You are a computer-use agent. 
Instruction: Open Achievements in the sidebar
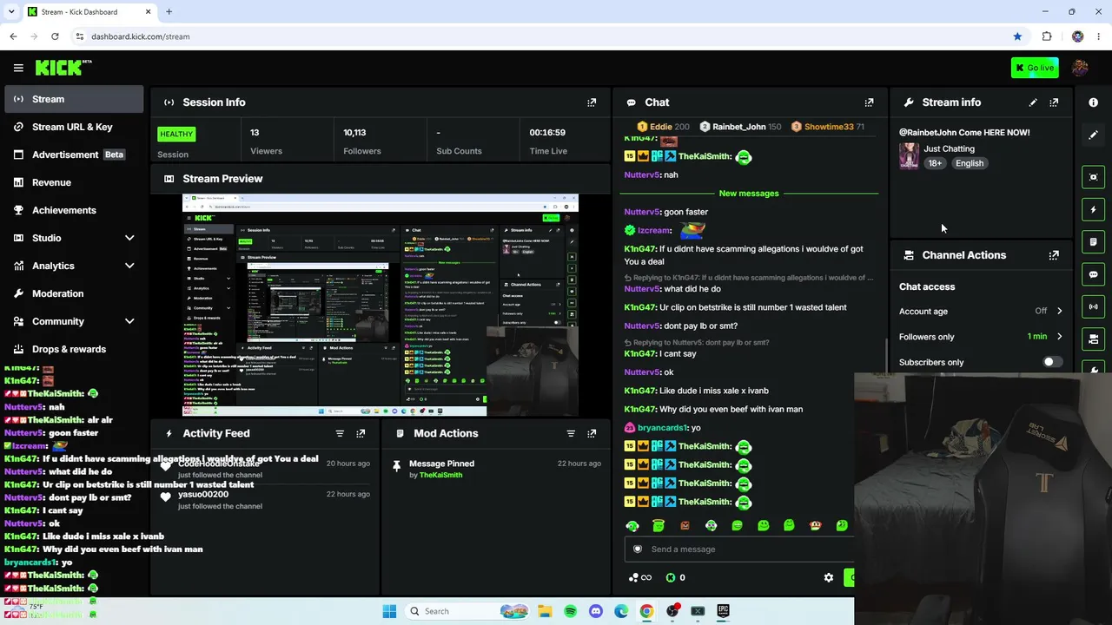pos(74,210)
